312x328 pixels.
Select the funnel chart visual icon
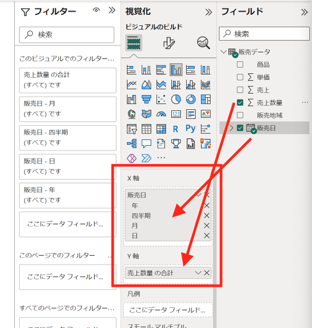146,99
